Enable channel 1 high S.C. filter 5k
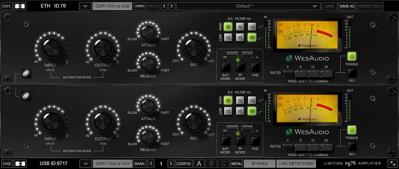 [240, 27]
